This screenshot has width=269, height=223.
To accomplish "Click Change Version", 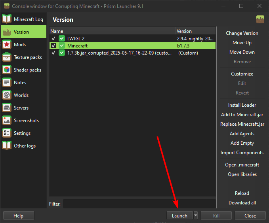I will (242, 33).
